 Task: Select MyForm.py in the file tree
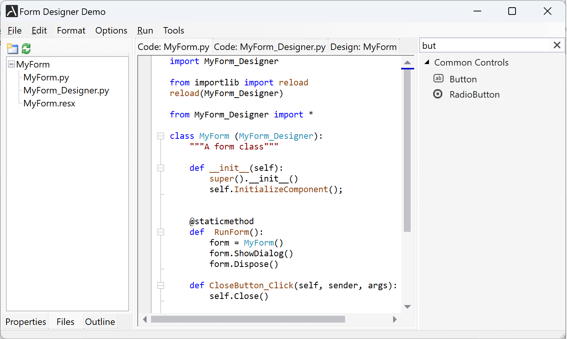[46, 77]
